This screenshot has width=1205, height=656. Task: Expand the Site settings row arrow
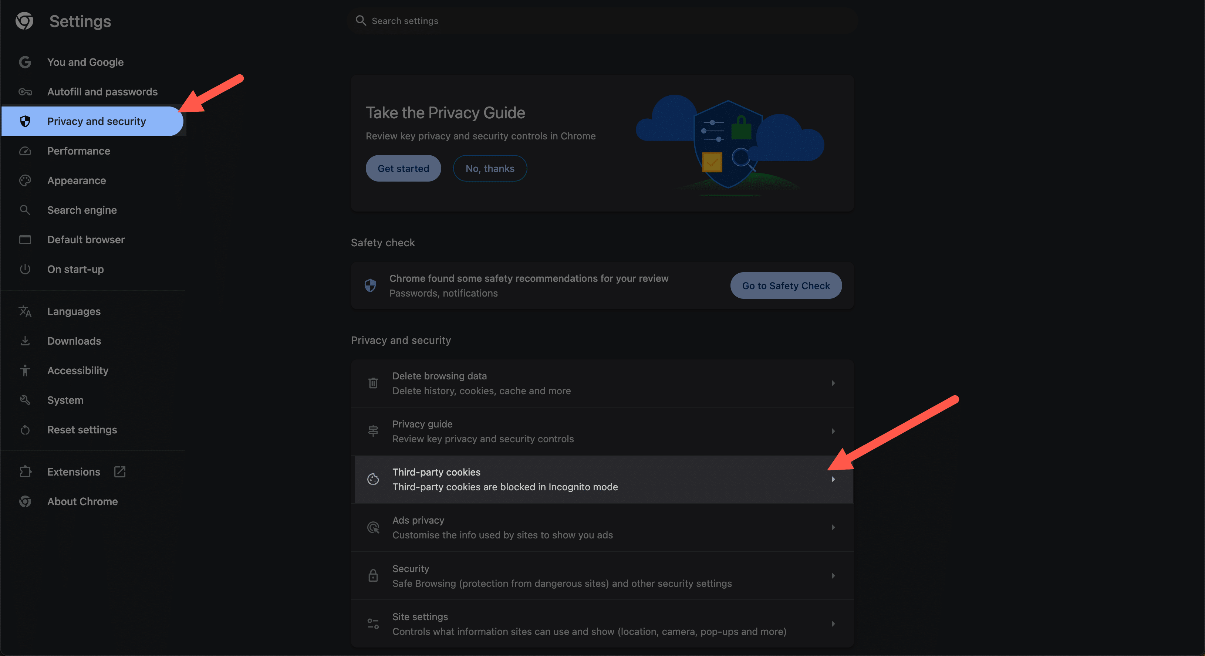[x=833, y=624]
